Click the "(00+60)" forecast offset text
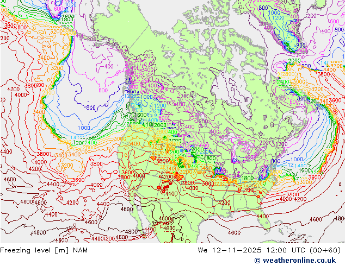 click(325, 250)
